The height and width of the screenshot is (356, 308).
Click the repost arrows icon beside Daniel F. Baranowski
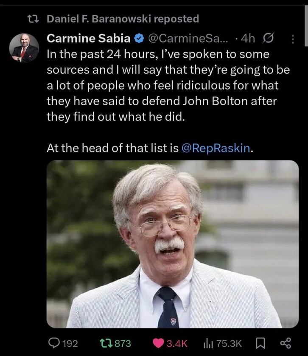coord(33,19)
